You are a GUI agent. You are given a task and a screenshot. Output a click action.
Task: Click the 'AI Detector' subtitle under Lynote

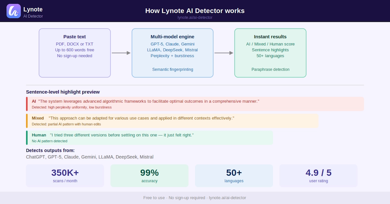coord(33,16)
